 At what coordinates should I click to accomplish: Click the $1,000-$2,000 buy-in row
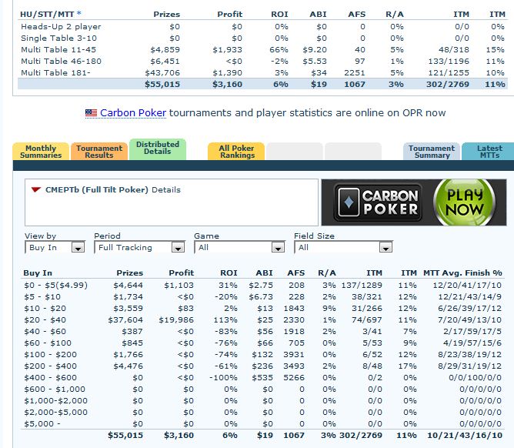click(262, 400)
